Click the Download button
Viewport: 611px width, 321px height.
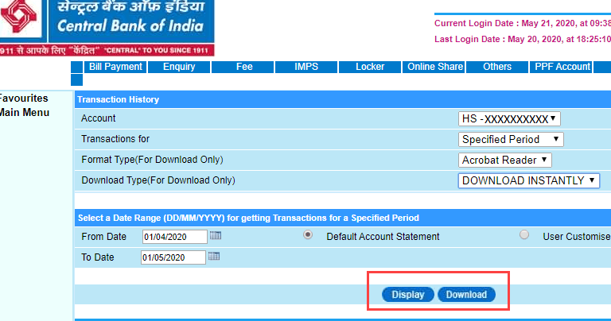(x=466, y=295)
